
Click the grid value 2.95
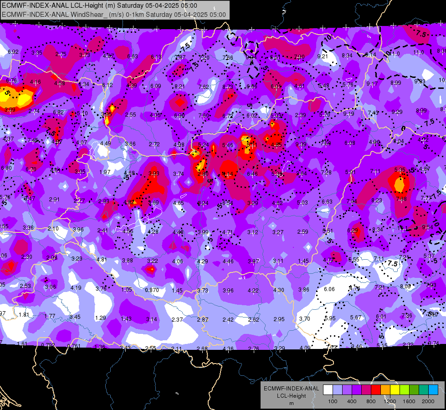(279, 319)
